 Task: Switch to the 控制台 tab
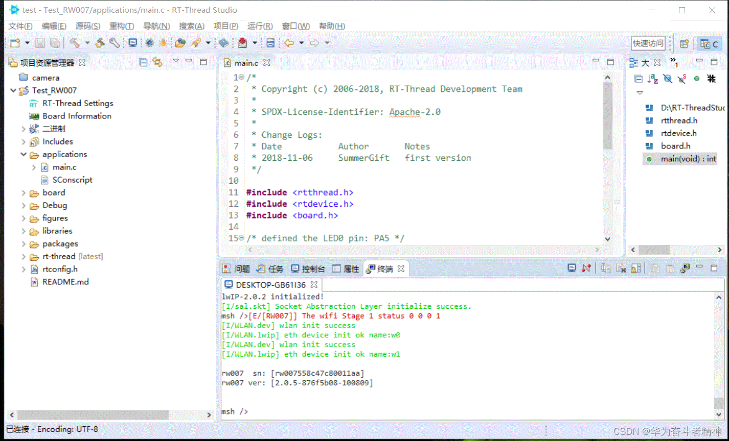point(308,268)
